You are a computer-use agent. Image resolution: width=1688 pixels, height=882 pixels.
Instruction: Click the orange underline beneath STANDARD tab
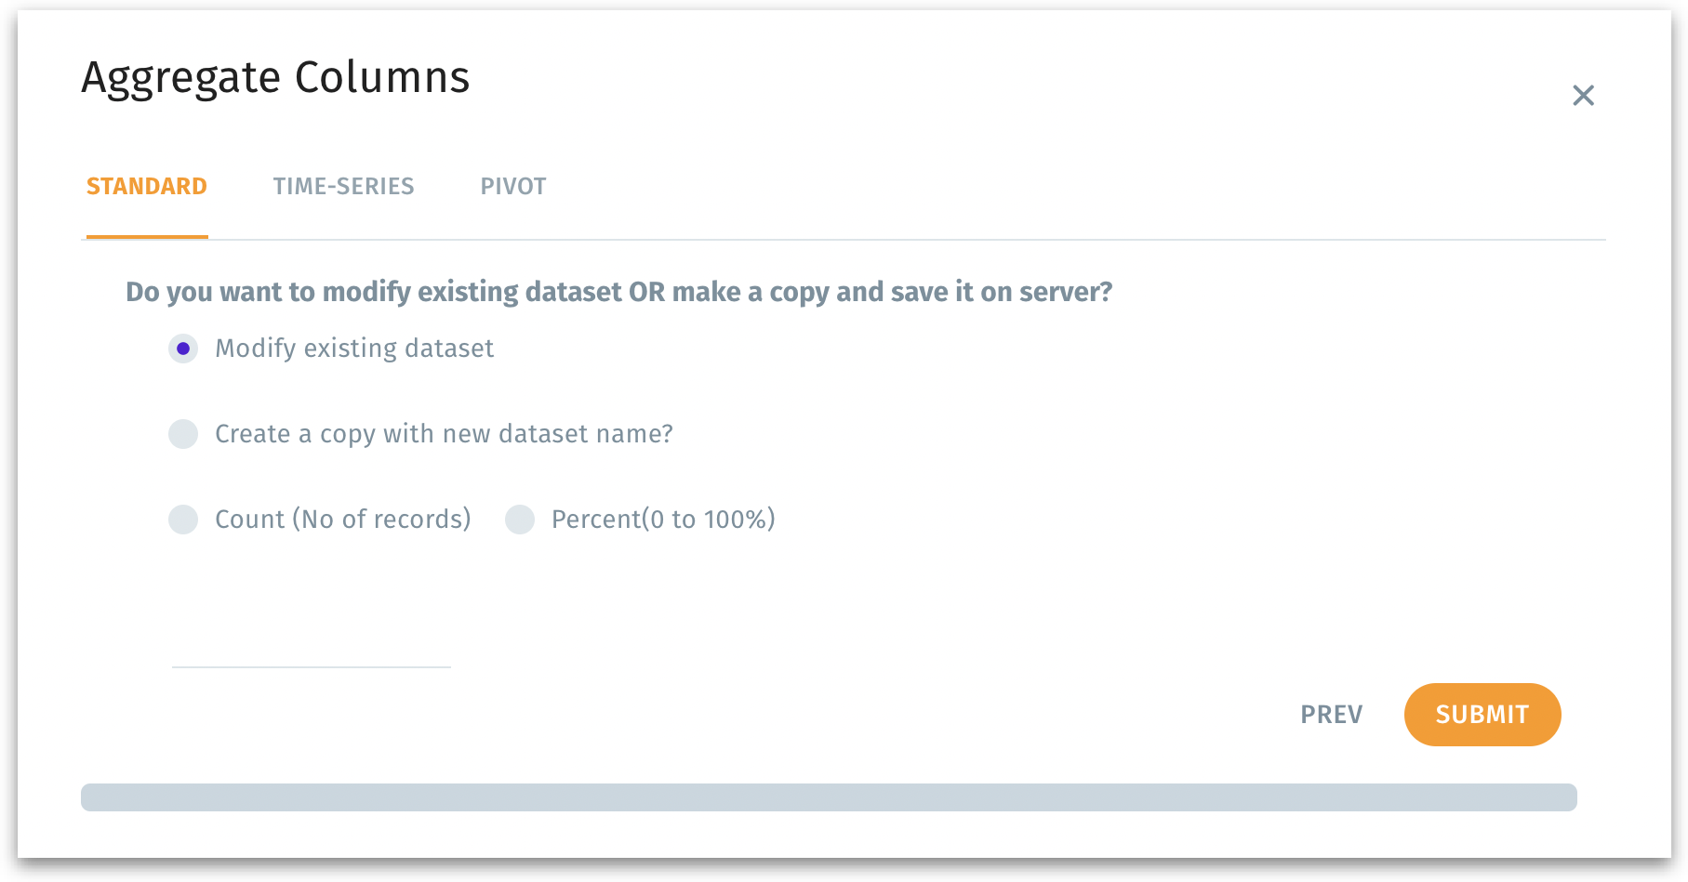(x=147, y=237)
